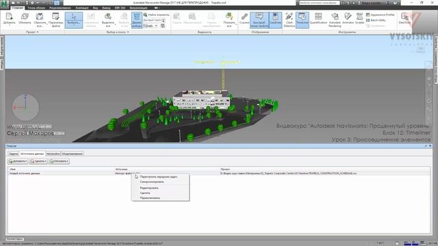438x246 pixels.
Task: Choose Переименовать from context menu
Action: click(160, 198)
